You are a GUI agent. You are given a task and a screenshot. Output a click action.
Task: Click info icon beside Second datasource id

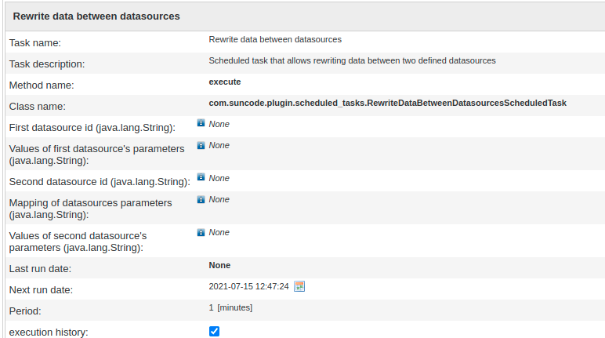click(x=201, y=178)
